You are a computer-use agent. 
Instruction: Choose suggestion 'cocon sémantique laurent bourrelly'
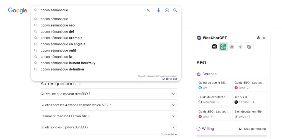[106, 63]
